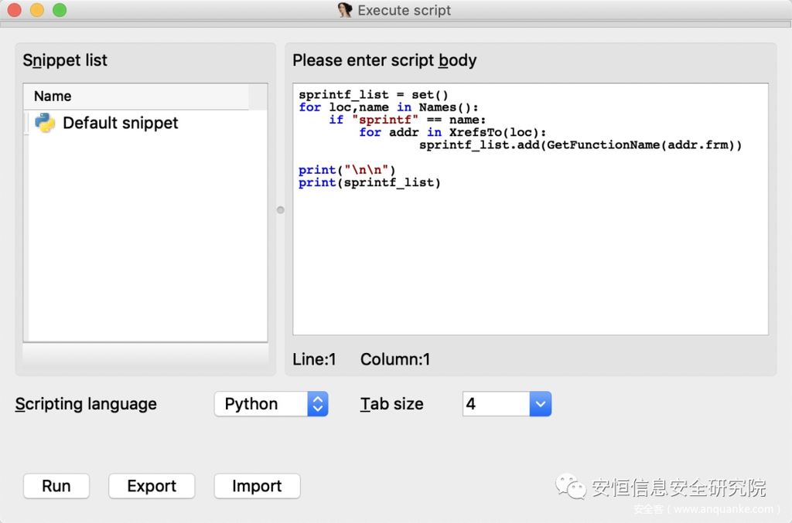Click the 'for addr in XrefsTo(loc):' line
The height and width of the screenshot is (523, 792).
pyautogui.click(x=452, y=132)
